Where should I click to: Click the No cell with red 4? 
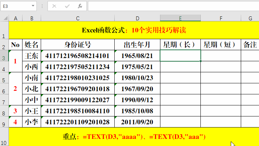tap(15, 122)
